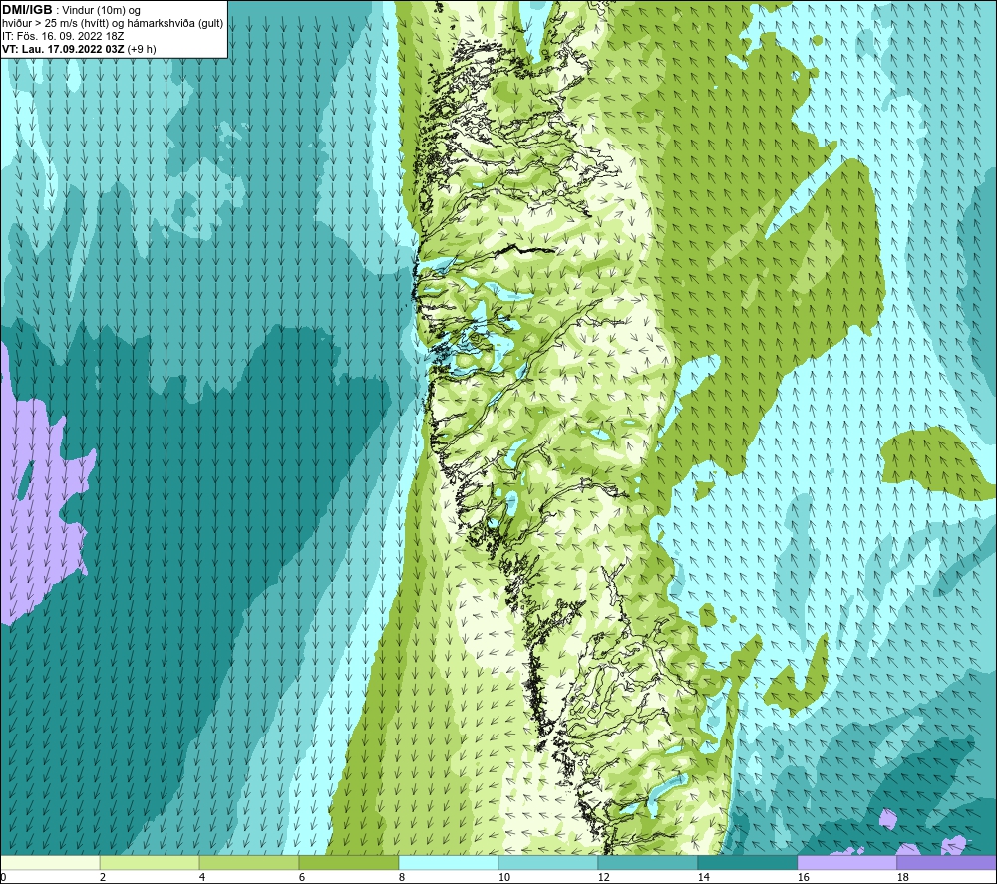997x884 pixels.
Task: Click the legend scale label 14
Action: (x=703, y=877)
